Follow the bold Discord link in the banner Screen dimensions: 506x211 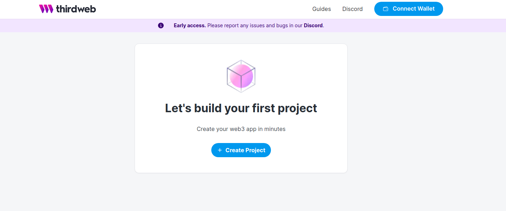click(x=313, y=25)
